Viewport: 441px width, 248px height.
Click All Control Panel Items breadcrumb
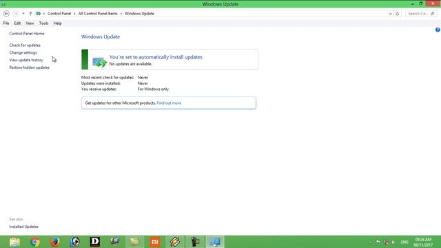point(98,14)
